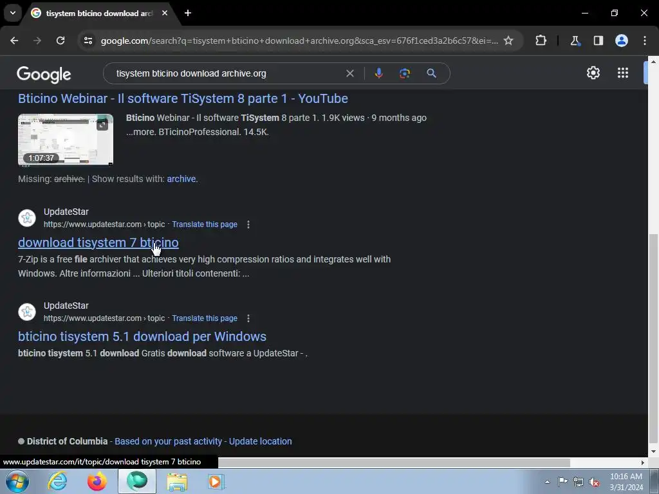Bookmark this page with the star icon
Screen dimensions: 659x494
point(508,41)
